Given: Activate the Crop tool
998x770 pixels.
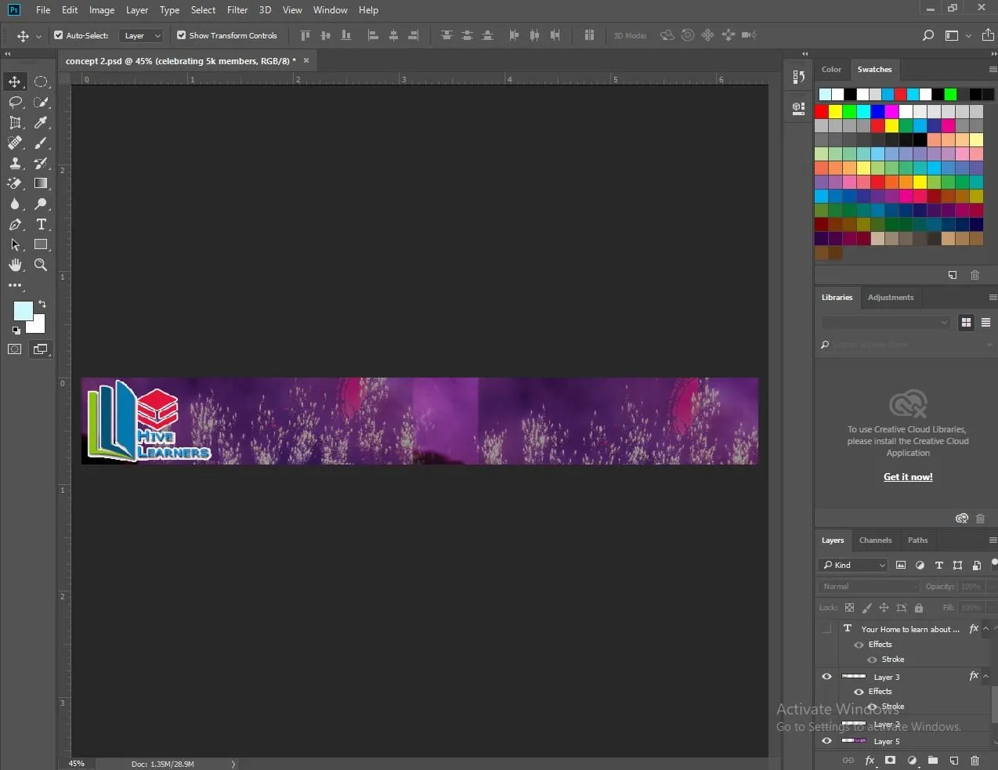Looking at the screenshot, I should click(x=15, y=122).
